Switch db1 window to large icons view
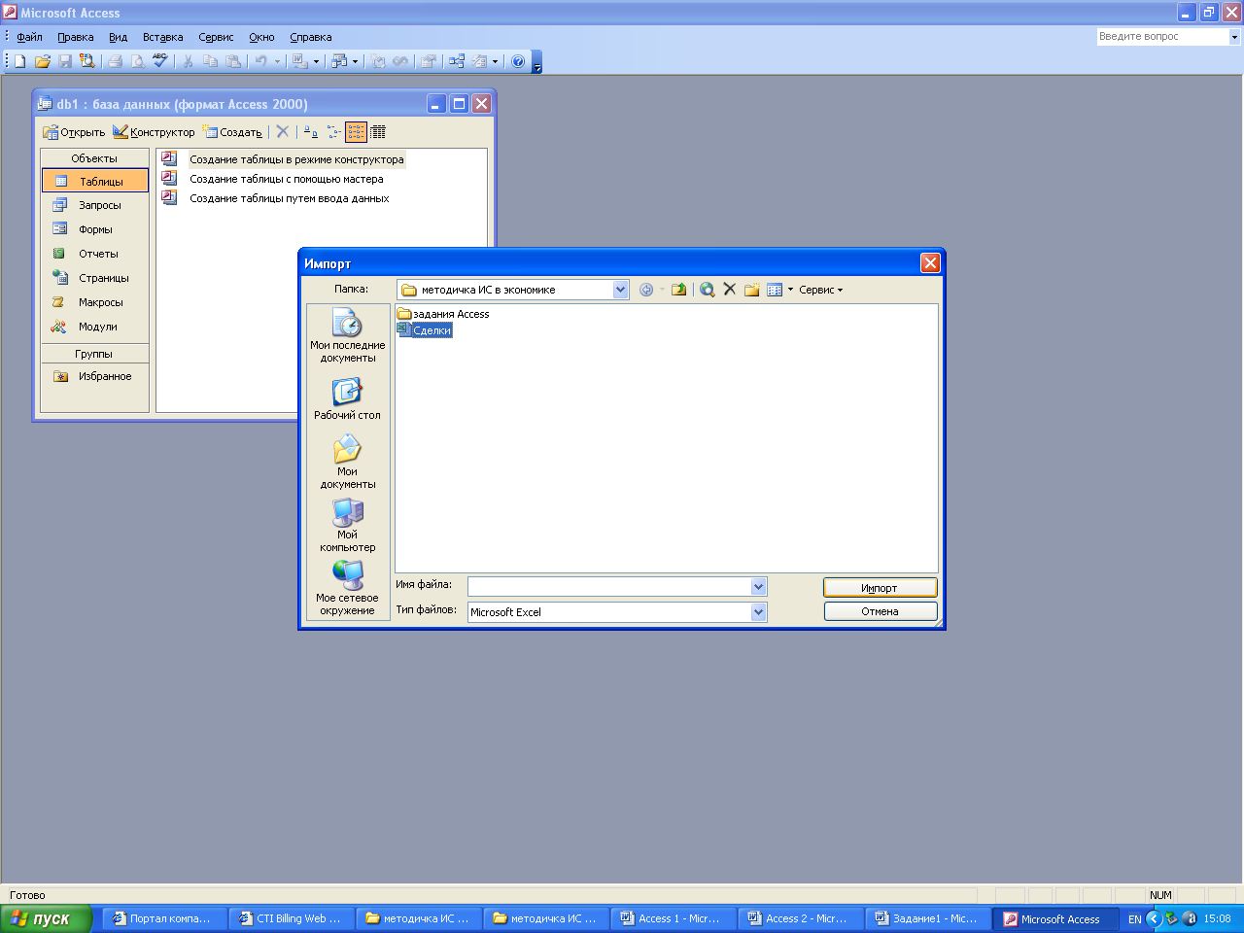The image size is (1244, 933). coord(311,132)
